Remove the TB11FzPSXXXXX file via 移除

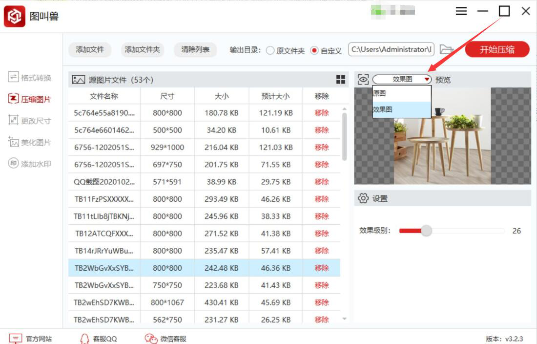tap(322, 199)
